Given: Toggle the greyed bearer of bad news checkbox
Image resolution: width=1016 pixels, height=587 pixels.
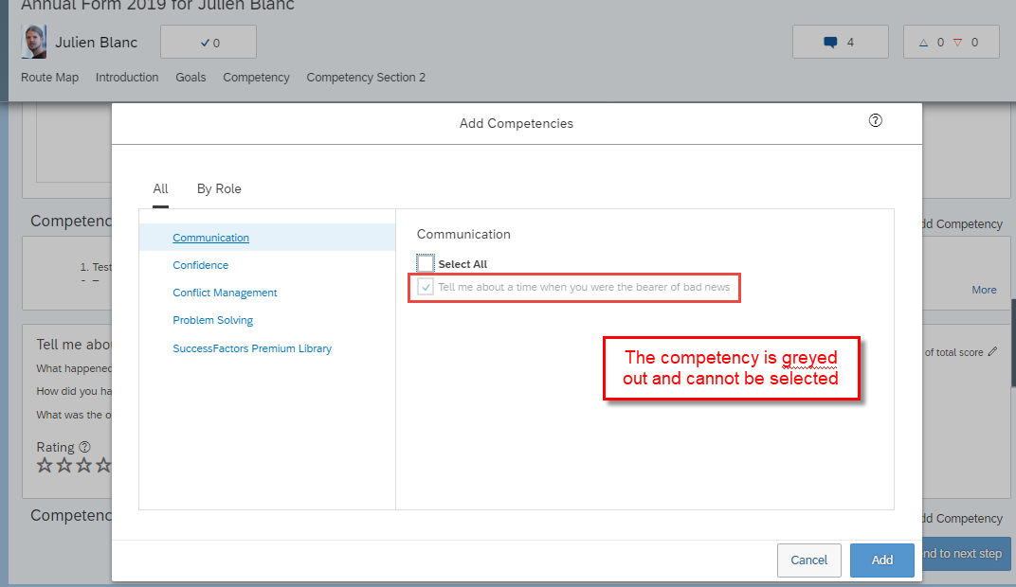Looking at the screenshot, I should tap(425, 287).
